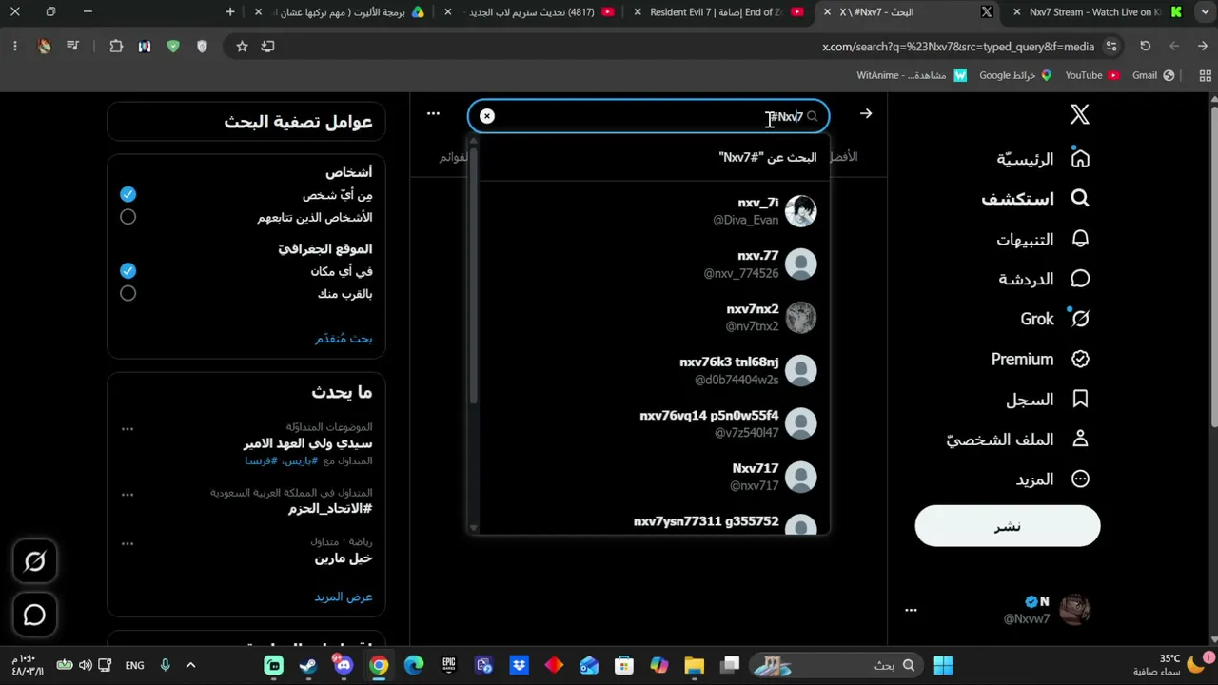Image resolution: width=1218 pixels, height=685 pixels.
Task: Click the nxv7nx2 profile avatar
Action: [801, 318]
